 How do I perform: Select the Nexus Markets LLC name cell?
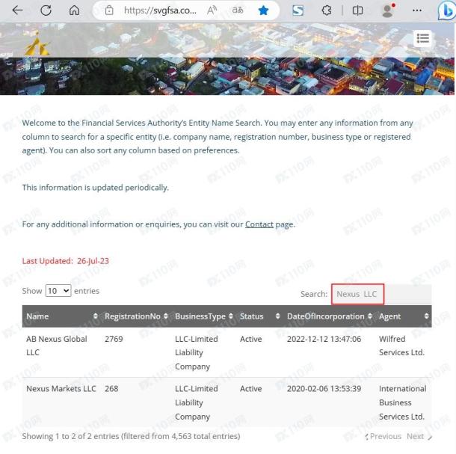pos(61,389)
